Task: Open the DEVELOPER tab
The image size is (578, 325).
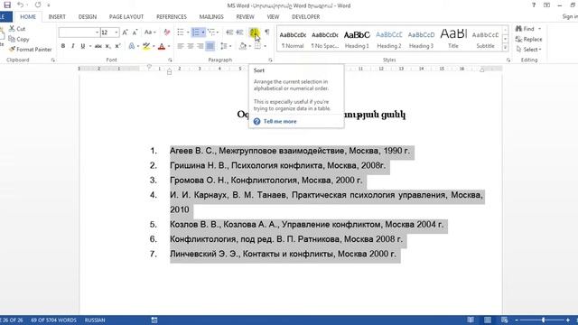Action: point(305,17)
